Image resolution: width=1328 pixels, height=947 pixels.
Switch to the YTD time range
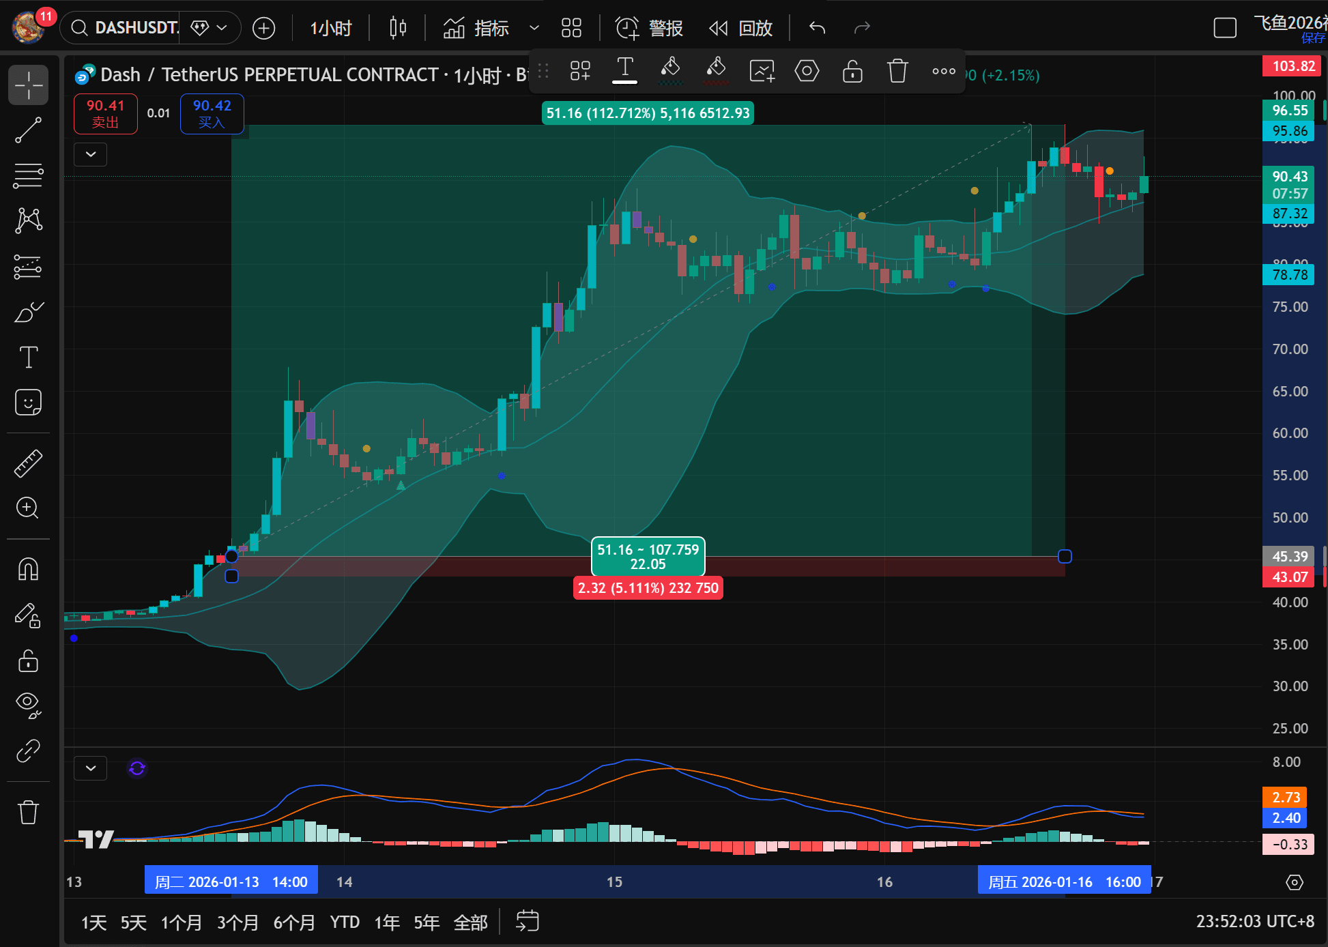coord(345,922)
